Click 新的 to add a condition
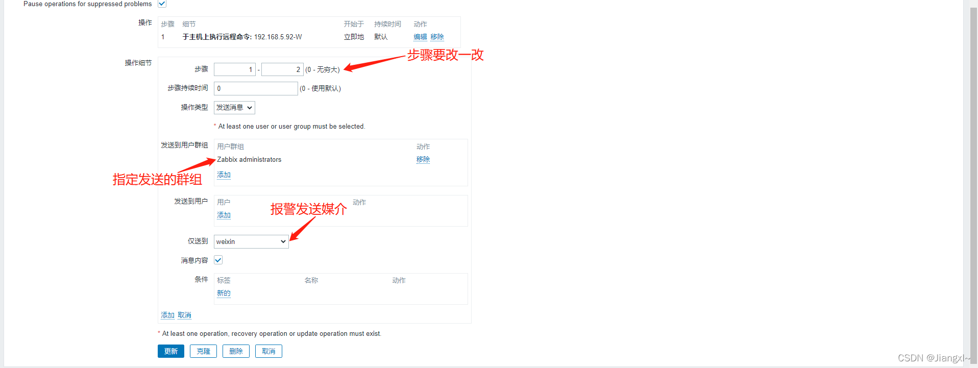The image size is (978, 368). [x=224, y=293]
